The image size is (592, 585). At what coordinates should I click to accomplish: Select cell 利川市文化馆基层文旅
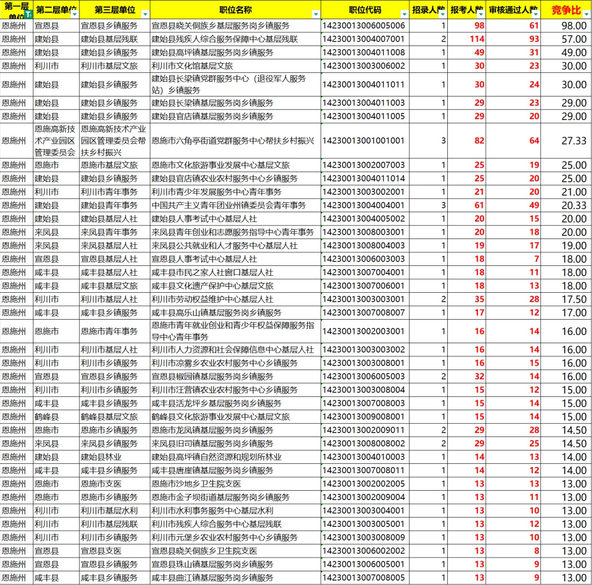pyautogui.click(x=235, y=66)
